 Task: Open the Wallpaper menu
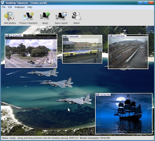[19, 7]
